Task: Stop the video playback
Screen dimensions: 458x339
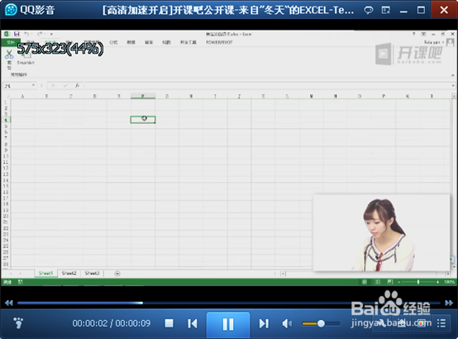Action: coord(169,323)
